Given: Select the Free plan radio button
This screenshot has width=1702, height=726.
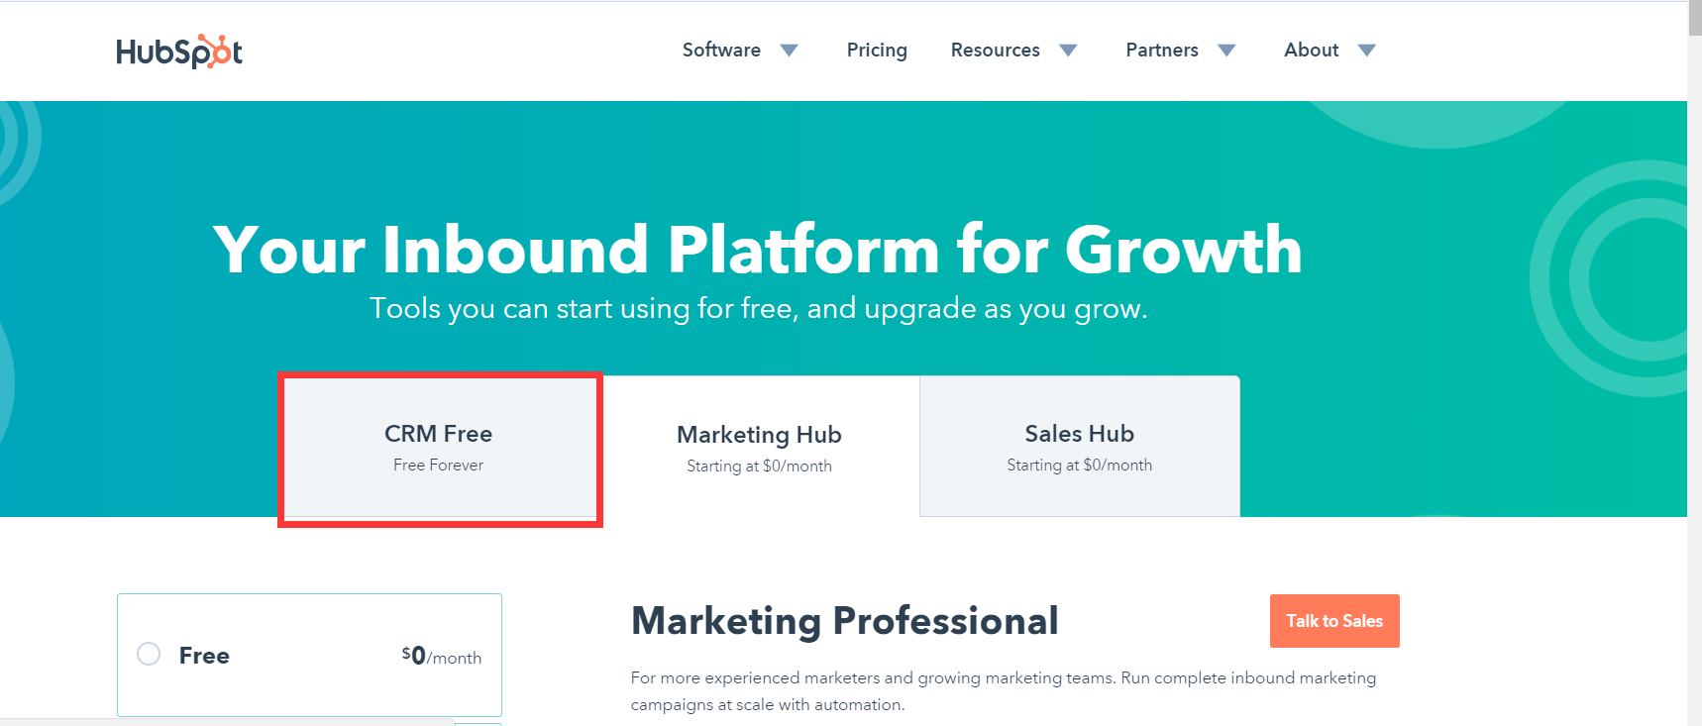Looking at the screenshot, I should tap(149, 654).
